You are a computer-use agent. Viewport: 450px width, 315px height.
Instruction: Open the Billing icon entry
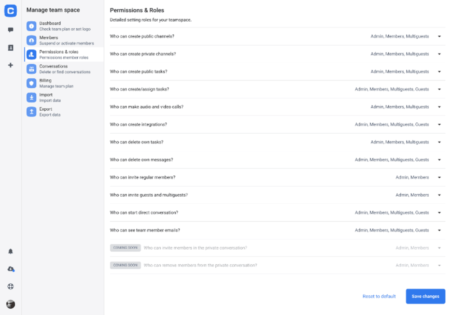click(x=31, y=83)
